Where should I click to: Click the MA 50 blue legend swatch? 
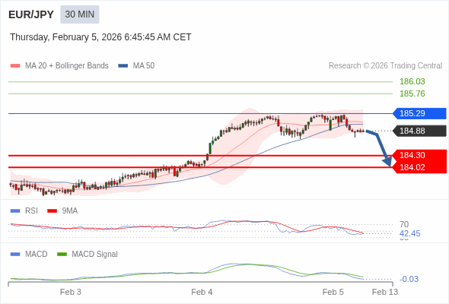(123, 66)
